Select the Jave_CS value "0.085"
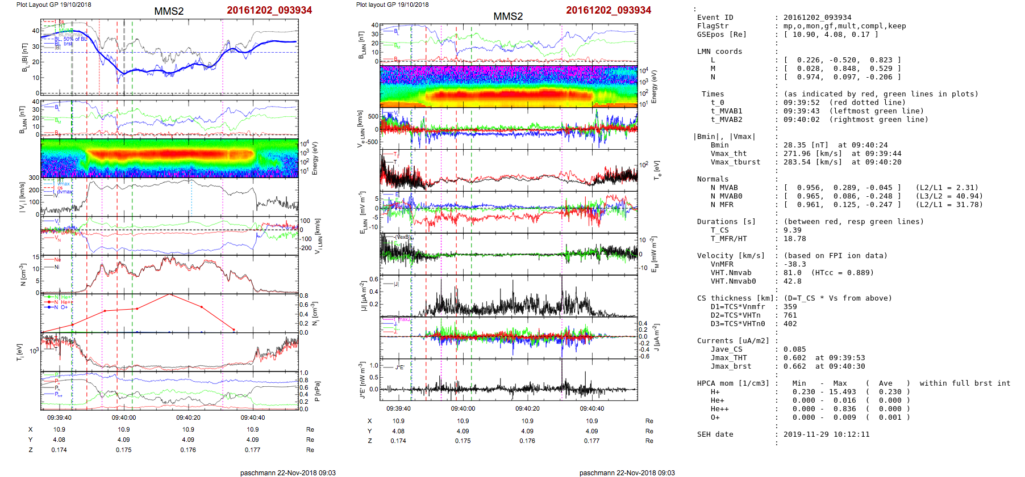 click(x=795, y=349)
